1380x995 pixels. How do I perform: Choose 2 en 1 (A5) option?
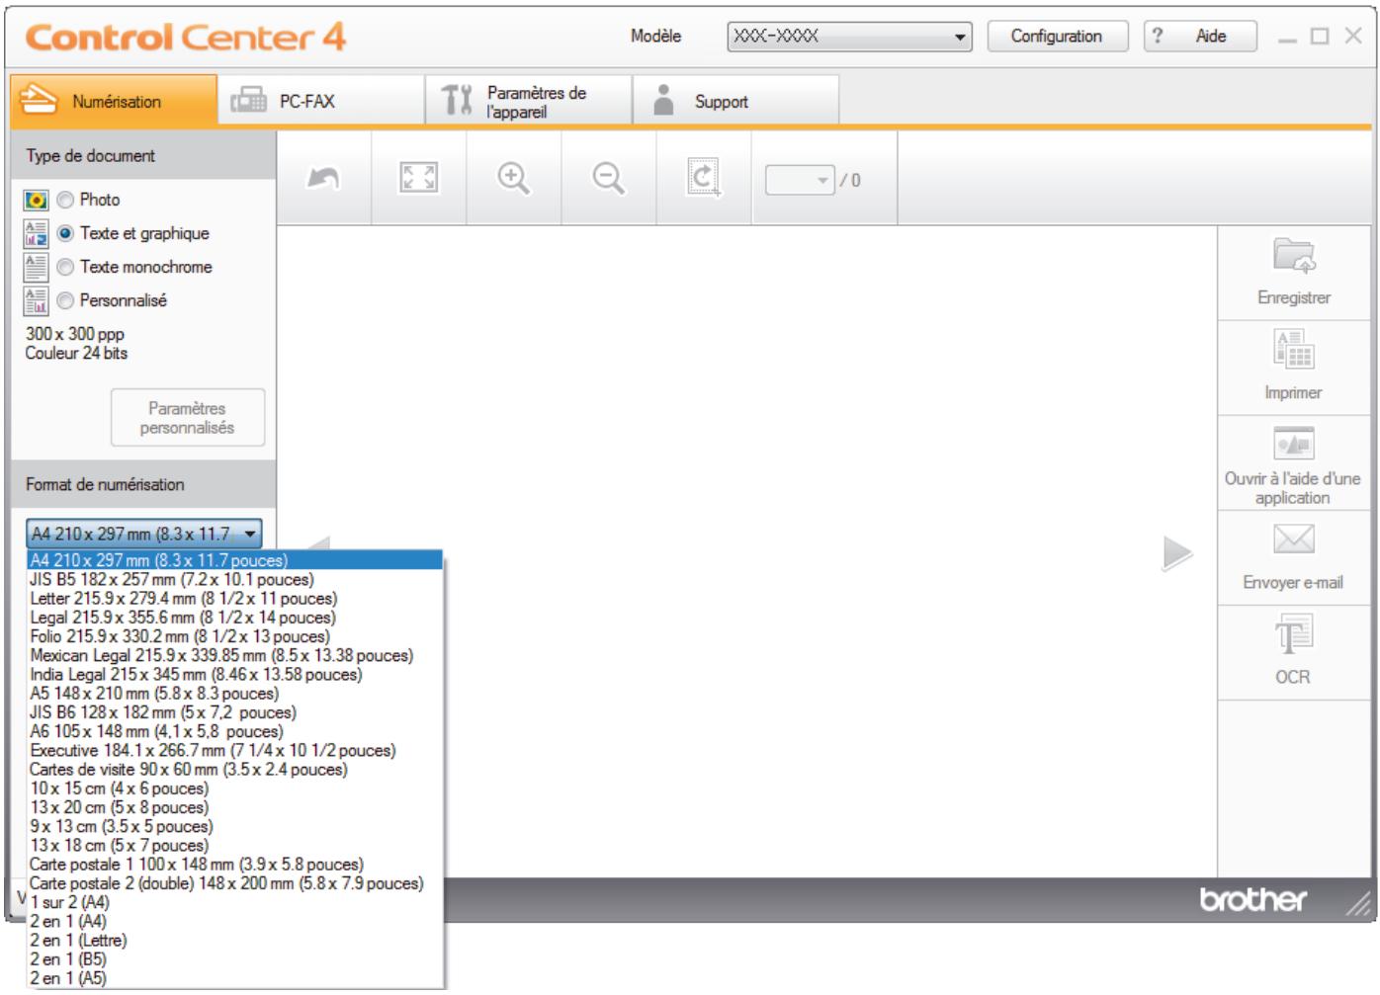pyautogui.click(x=235, y=978)
